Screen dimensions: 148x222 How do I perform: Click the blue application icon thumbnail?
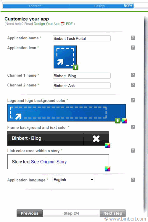click(65, 57)
